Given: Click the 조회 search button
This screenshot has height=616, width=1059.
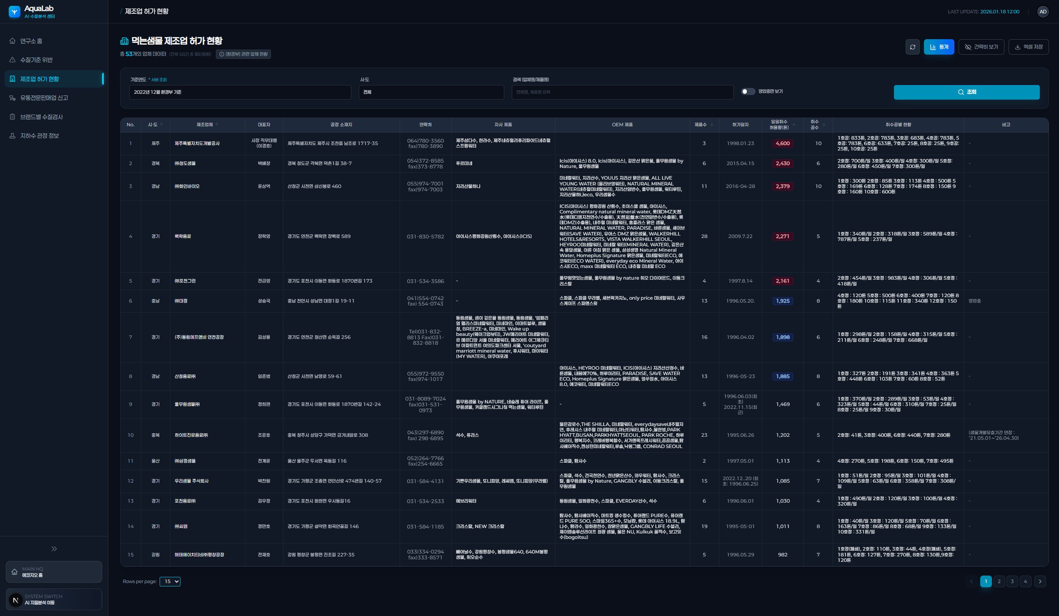Looking at the screenshot, I should coord(966,92).
